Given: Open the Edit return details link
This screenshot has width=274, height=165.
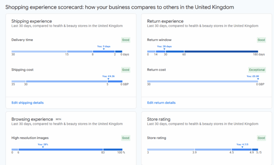Looking at the screenshot, I should pos(161,103).
